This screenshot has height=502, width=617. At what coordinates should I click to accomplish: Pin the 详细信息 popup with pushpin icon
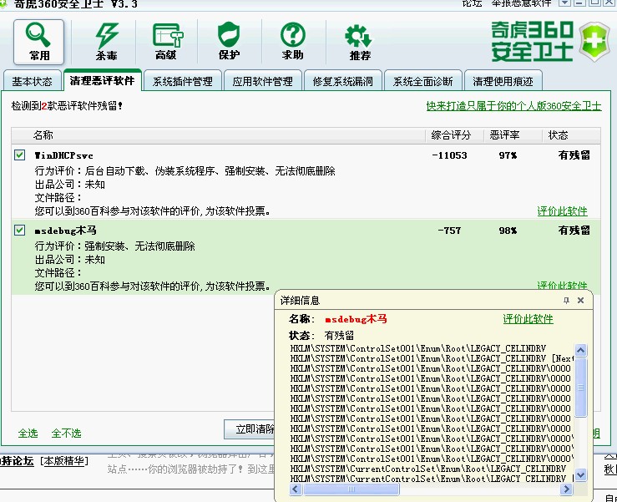pos(566,301)
